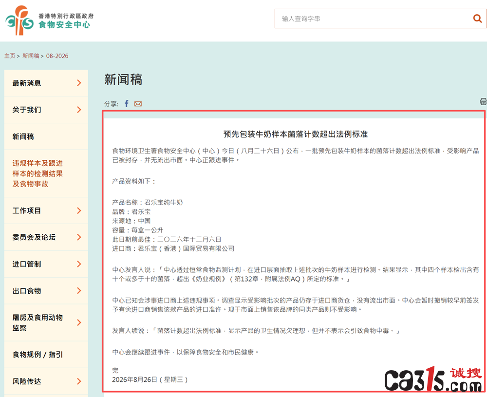Go to 主页 in breadcrumb

point(10,56)
